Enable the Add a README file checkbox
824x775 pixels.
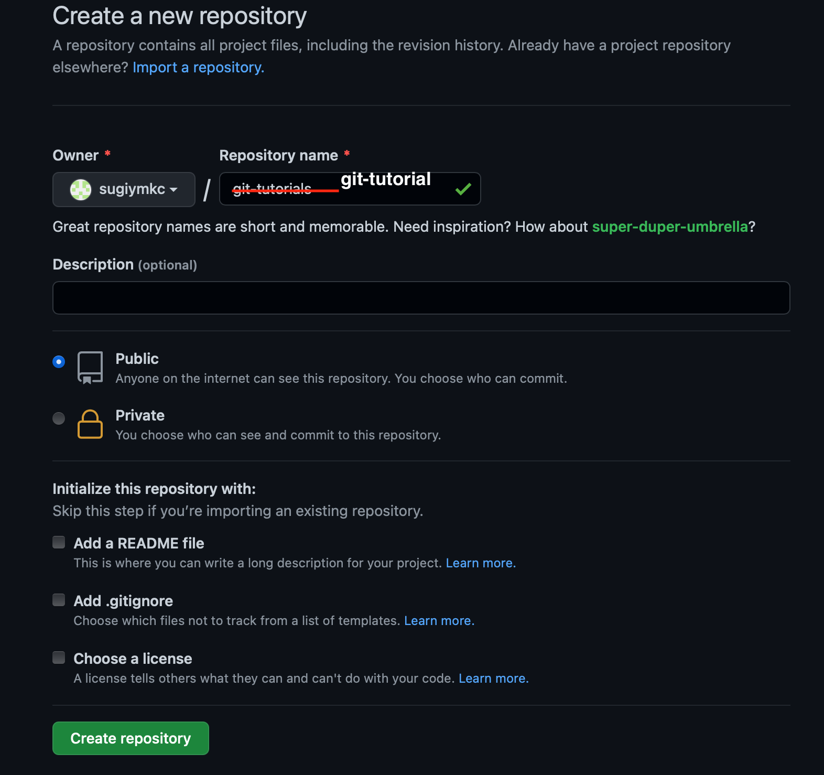(59, 542)
